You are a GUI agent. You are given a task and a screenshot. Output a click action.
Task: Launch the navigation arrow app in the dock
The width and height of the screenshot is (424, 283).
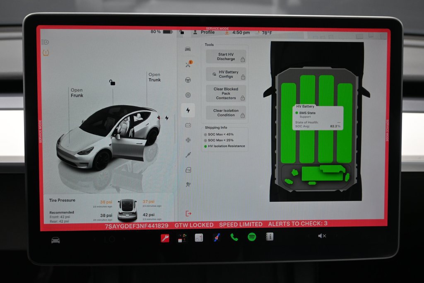point(217,237)
